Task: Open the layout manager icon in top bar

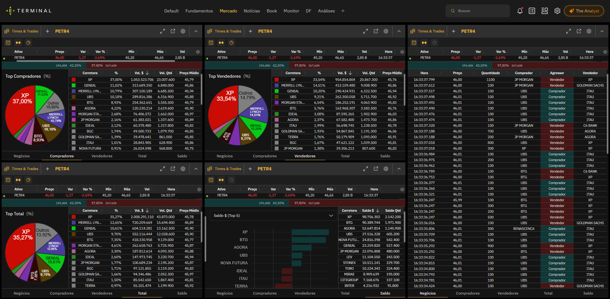Action: tap(545, 11)
